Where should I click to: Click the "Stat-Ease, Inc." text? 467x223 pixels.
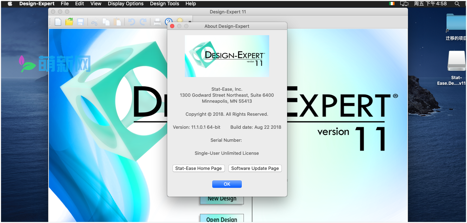(x=227, y=89)
